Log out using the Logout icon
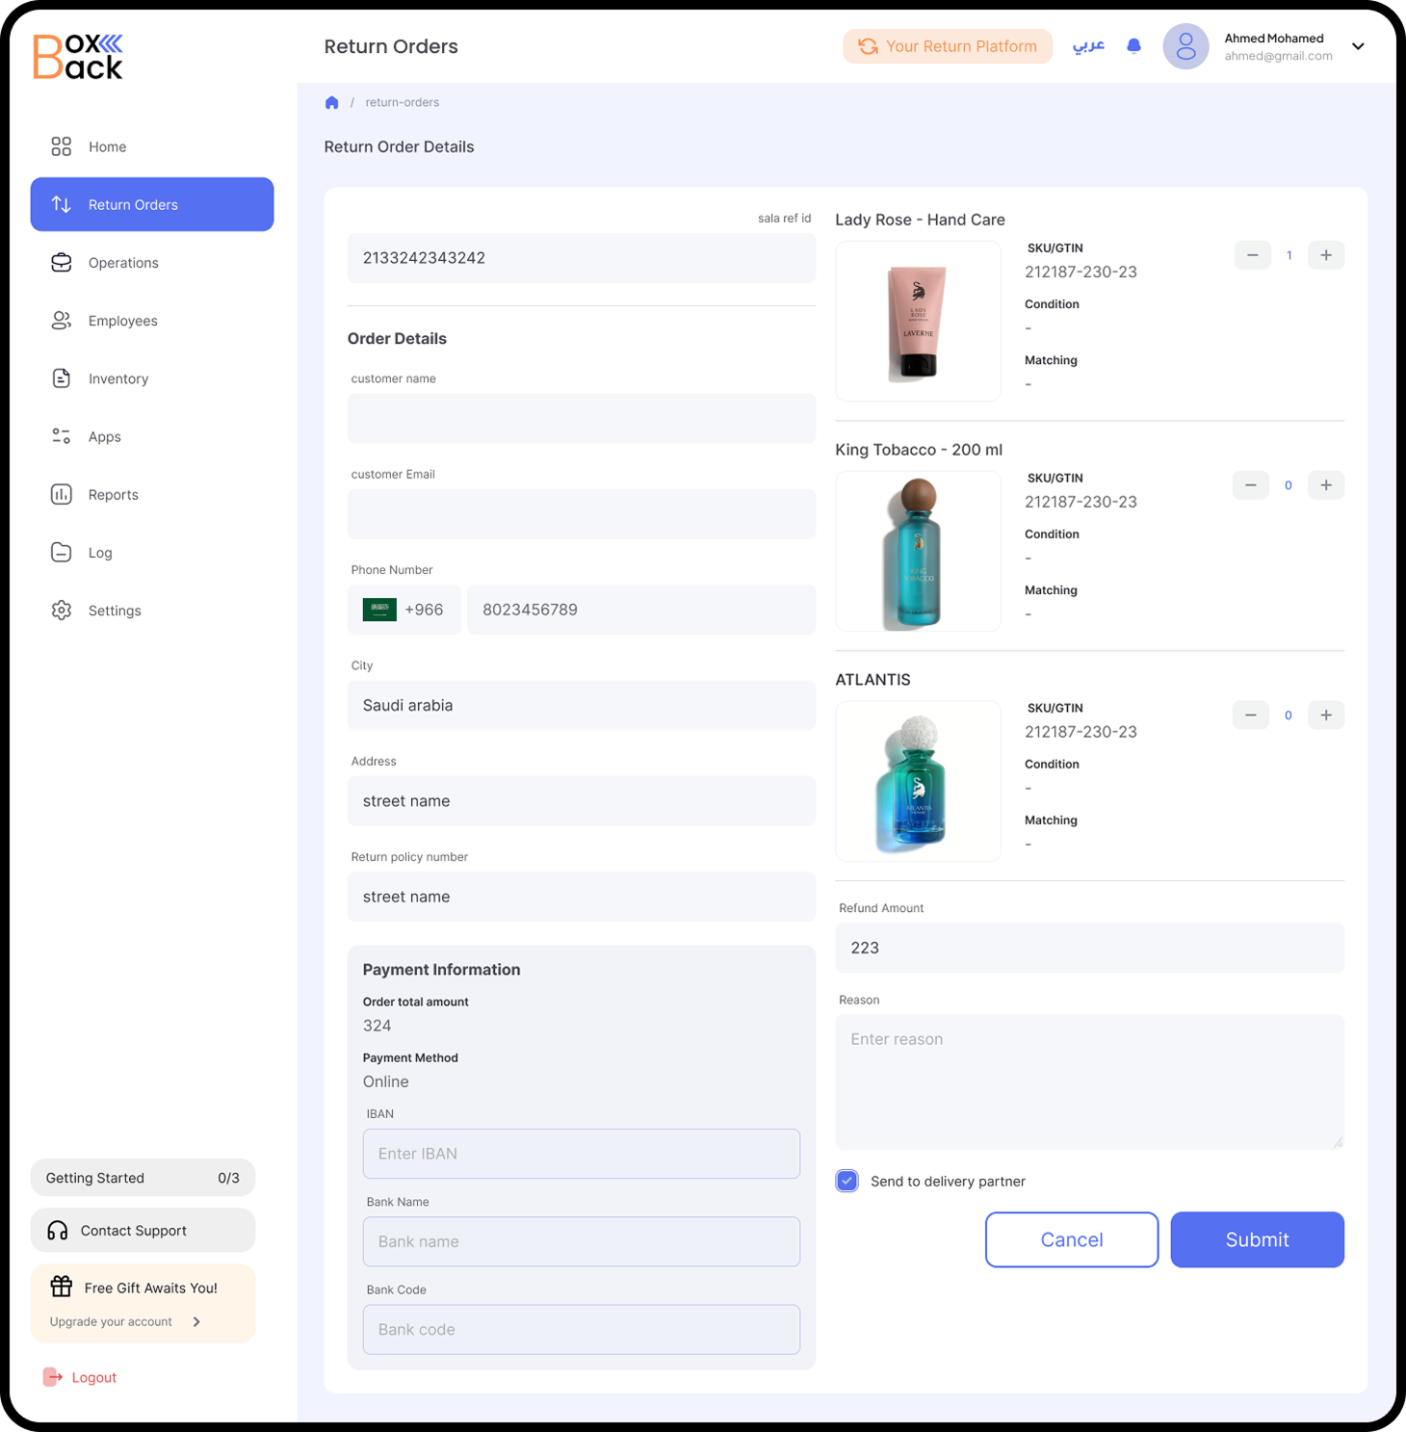Image resolution: width=1406 pixels, height=1432 pixels. pyautogui.click(x=53, y=1377)
